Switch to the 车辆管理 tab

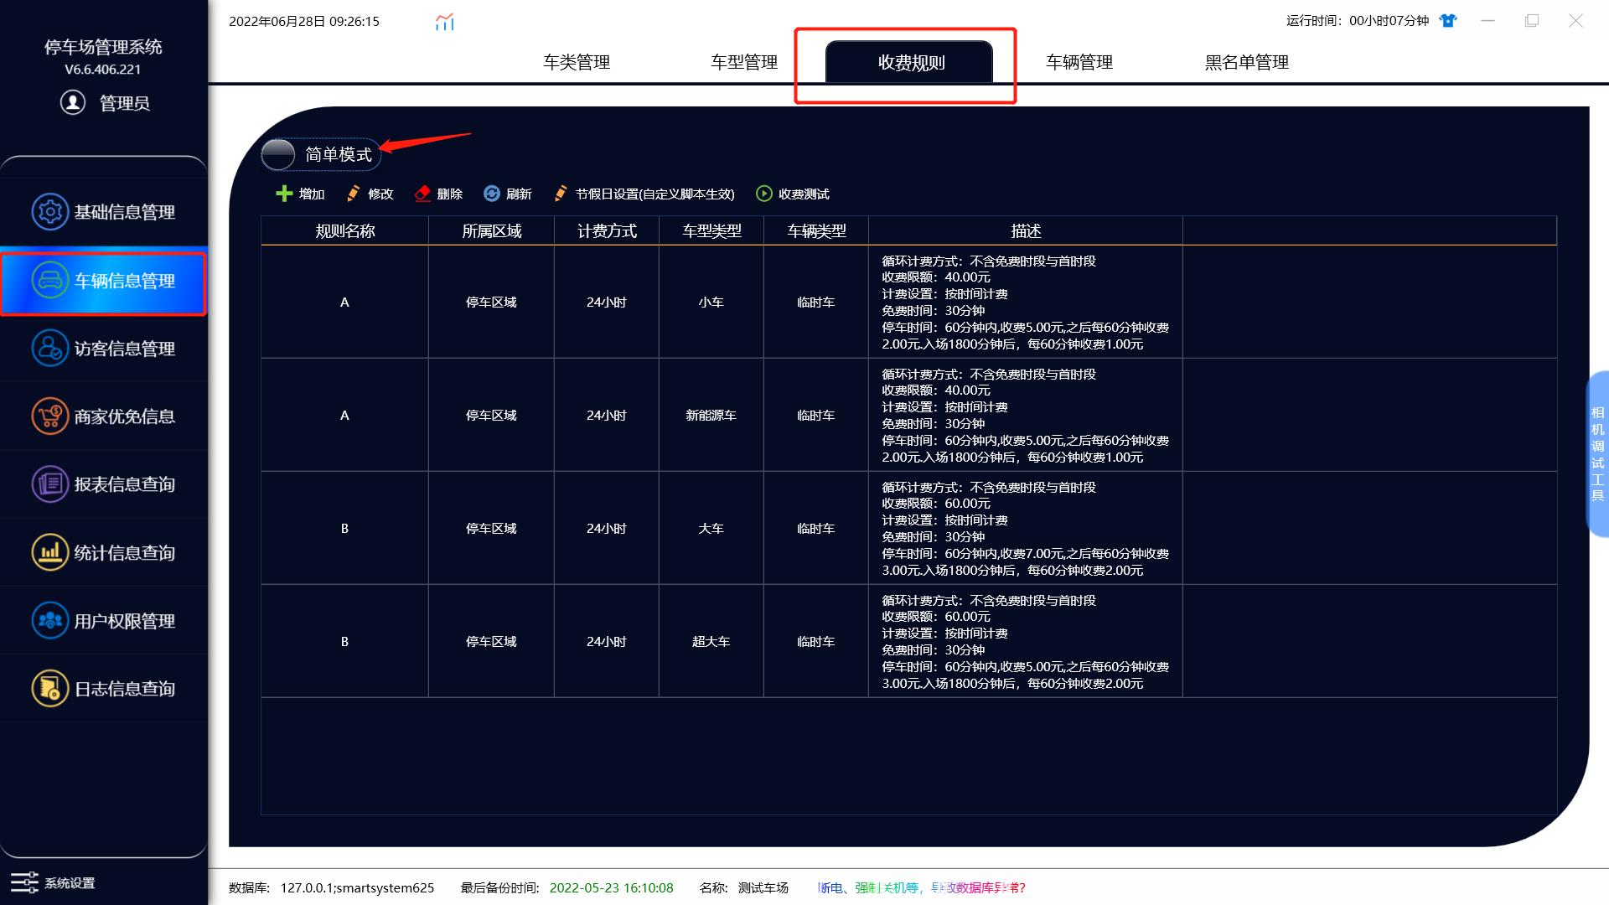[x=1079, y=62]
